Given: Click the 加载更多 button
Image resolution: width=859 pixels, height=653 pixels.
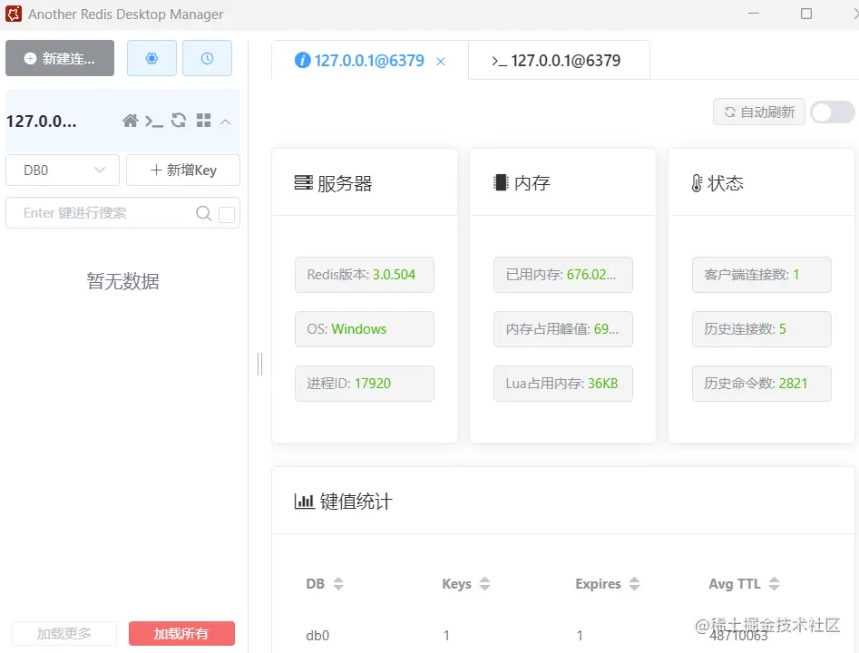Looking at the screenshot, I should pyautogui.click(x=63, y=634).
